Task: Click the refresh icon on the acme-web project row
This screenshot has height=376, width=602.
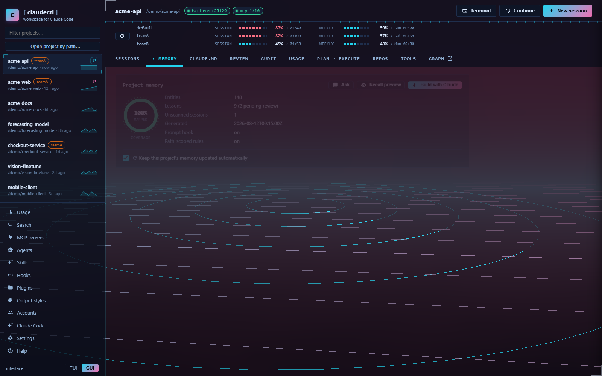Action: (94, 82)
